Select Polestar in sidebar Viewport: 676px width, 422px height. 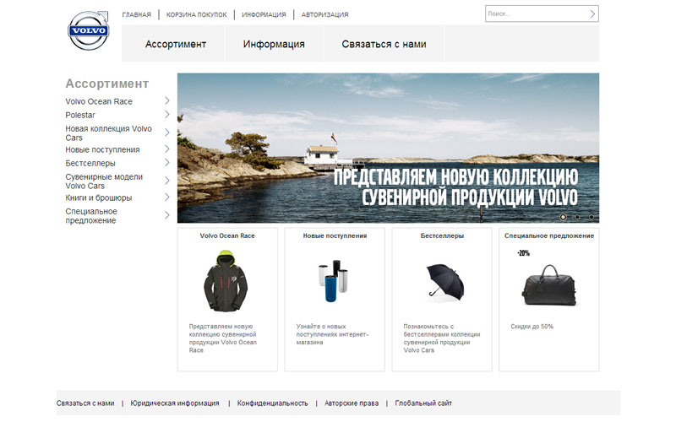(80, 115)
